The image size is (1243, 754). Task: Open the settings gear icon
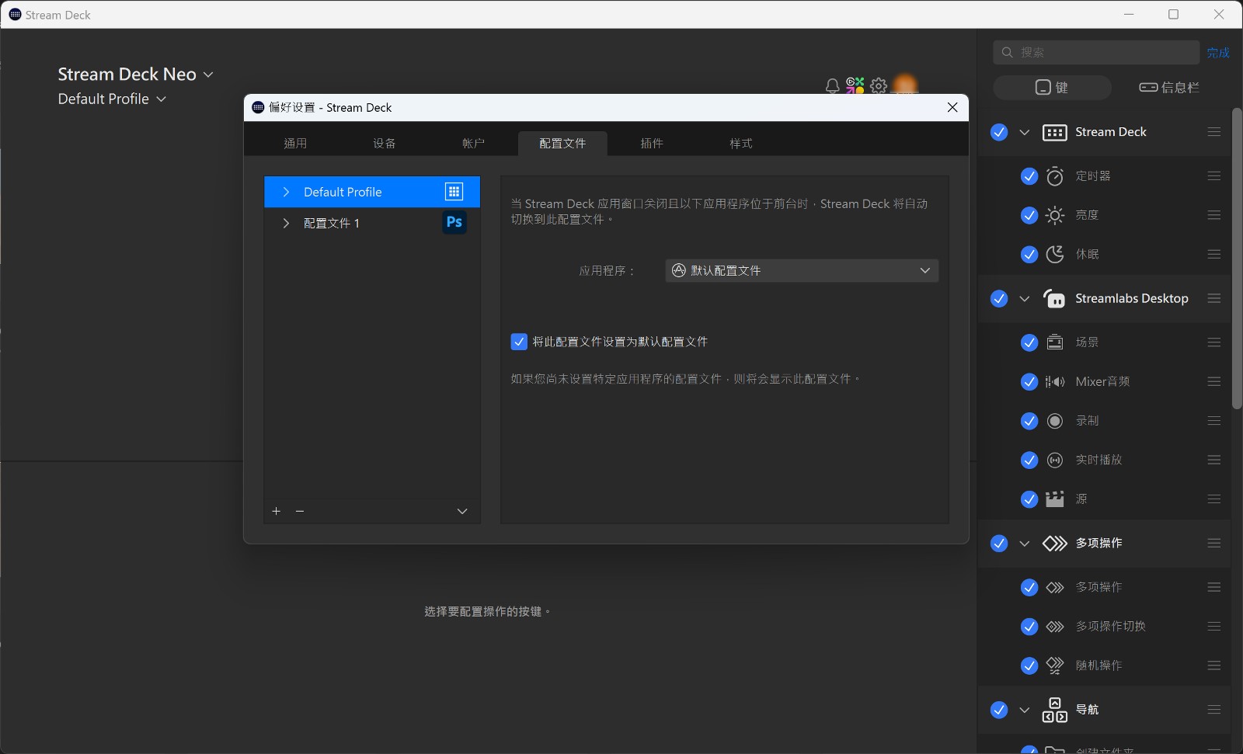[x=879, y=85]
